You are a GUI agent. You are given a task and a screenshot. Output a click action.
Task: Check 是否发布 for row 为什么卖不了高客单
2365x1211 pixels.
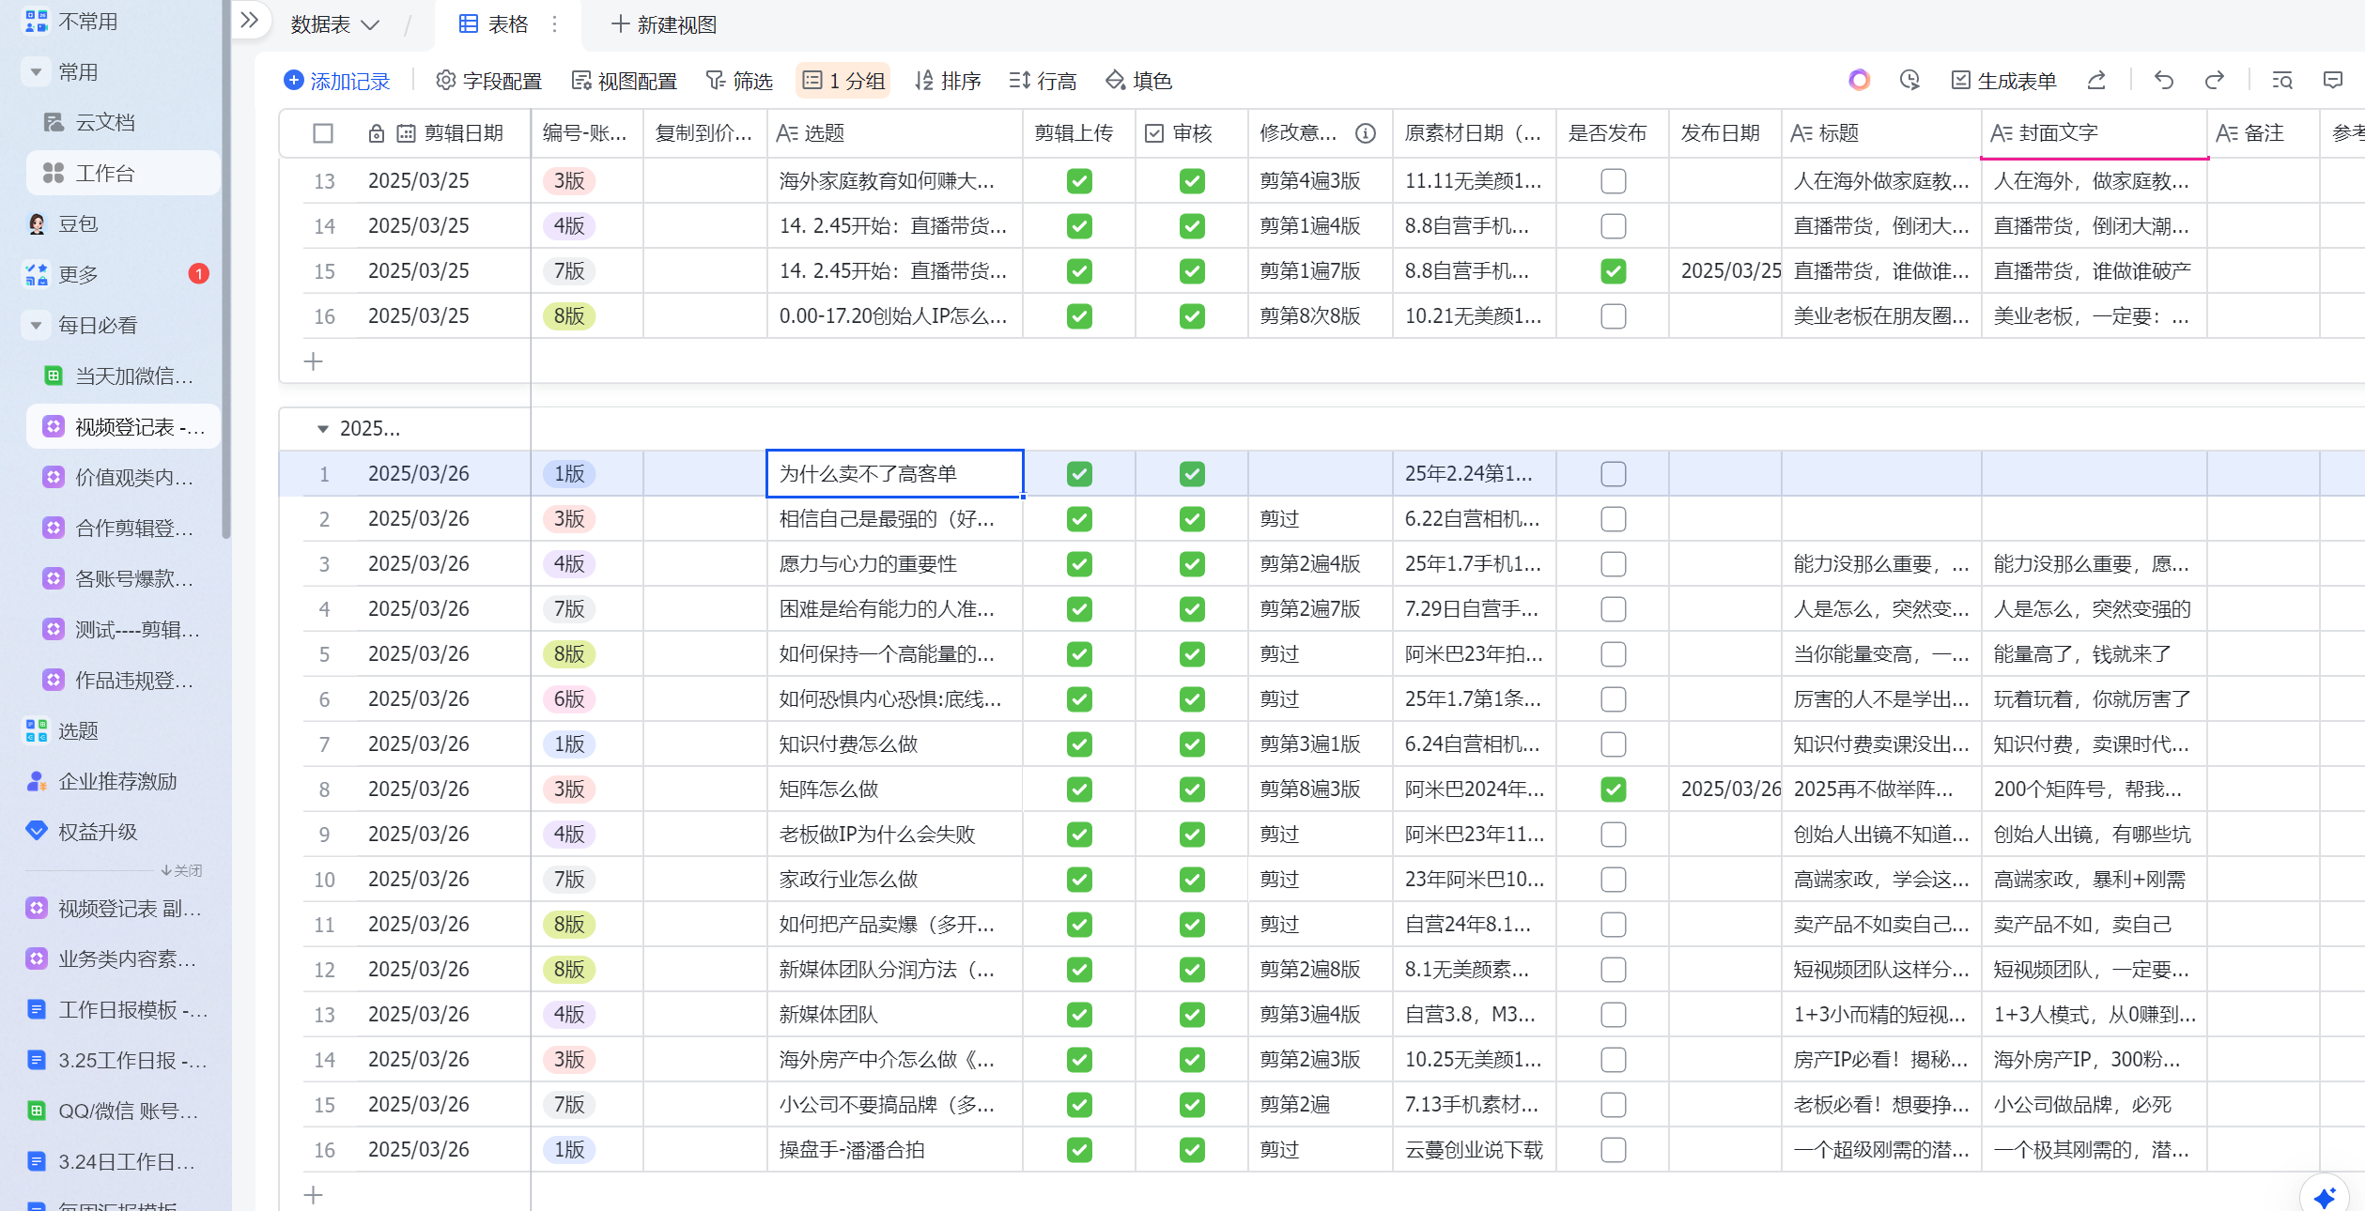pyautogui.click(x=1613, y=474)
